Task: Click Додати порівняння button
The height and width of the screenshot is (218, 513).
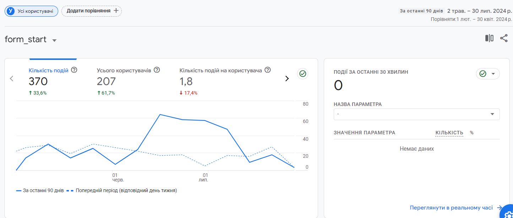Action: coord(92,11)
